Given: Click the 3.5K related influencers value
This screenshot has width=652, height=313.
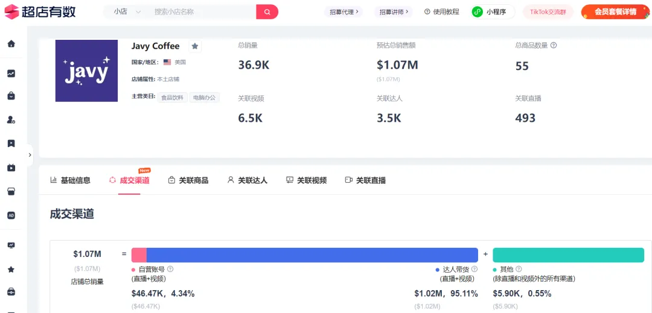Looking at the screenshot, I should [389, 118].
